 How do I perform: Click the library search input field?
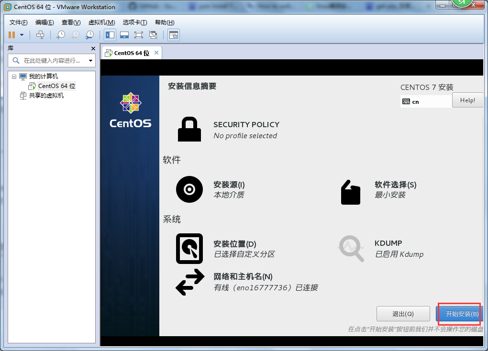coord(52,60)
